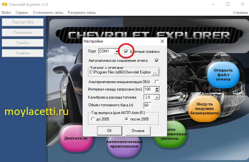This screenshot has width=249, height=162.
Task: Click Установить связь menu item
Action: coord(48,13)
